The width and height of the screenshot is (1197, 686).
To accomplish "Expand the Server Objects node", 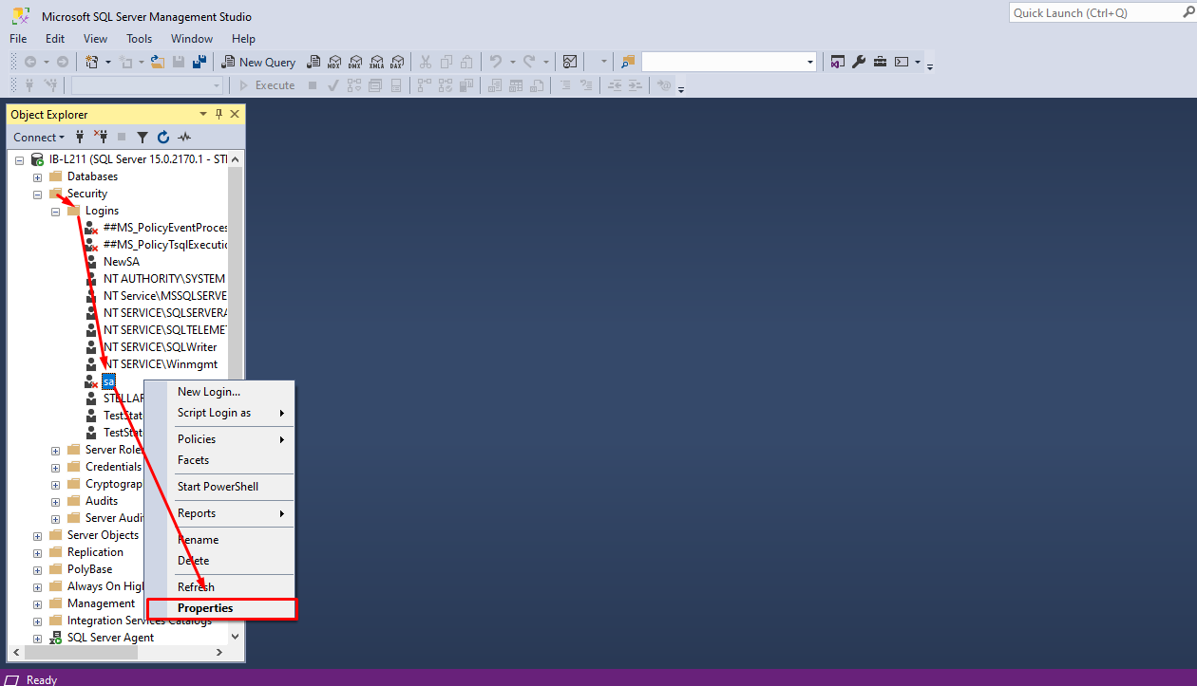I will [37, 535].
